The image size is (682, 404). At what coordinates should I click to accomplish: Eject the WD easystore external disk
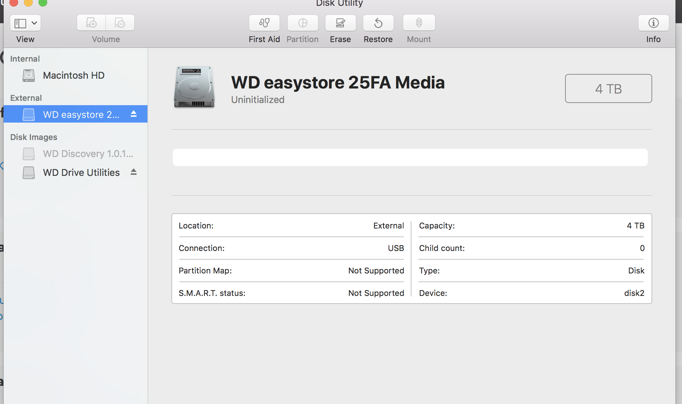pos(134,114)
